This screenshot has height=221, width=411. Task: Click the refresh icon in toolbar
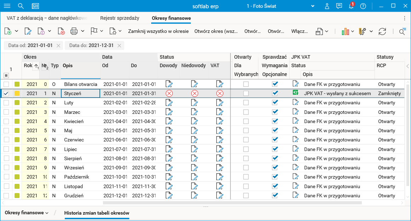[x=382, y=31]
